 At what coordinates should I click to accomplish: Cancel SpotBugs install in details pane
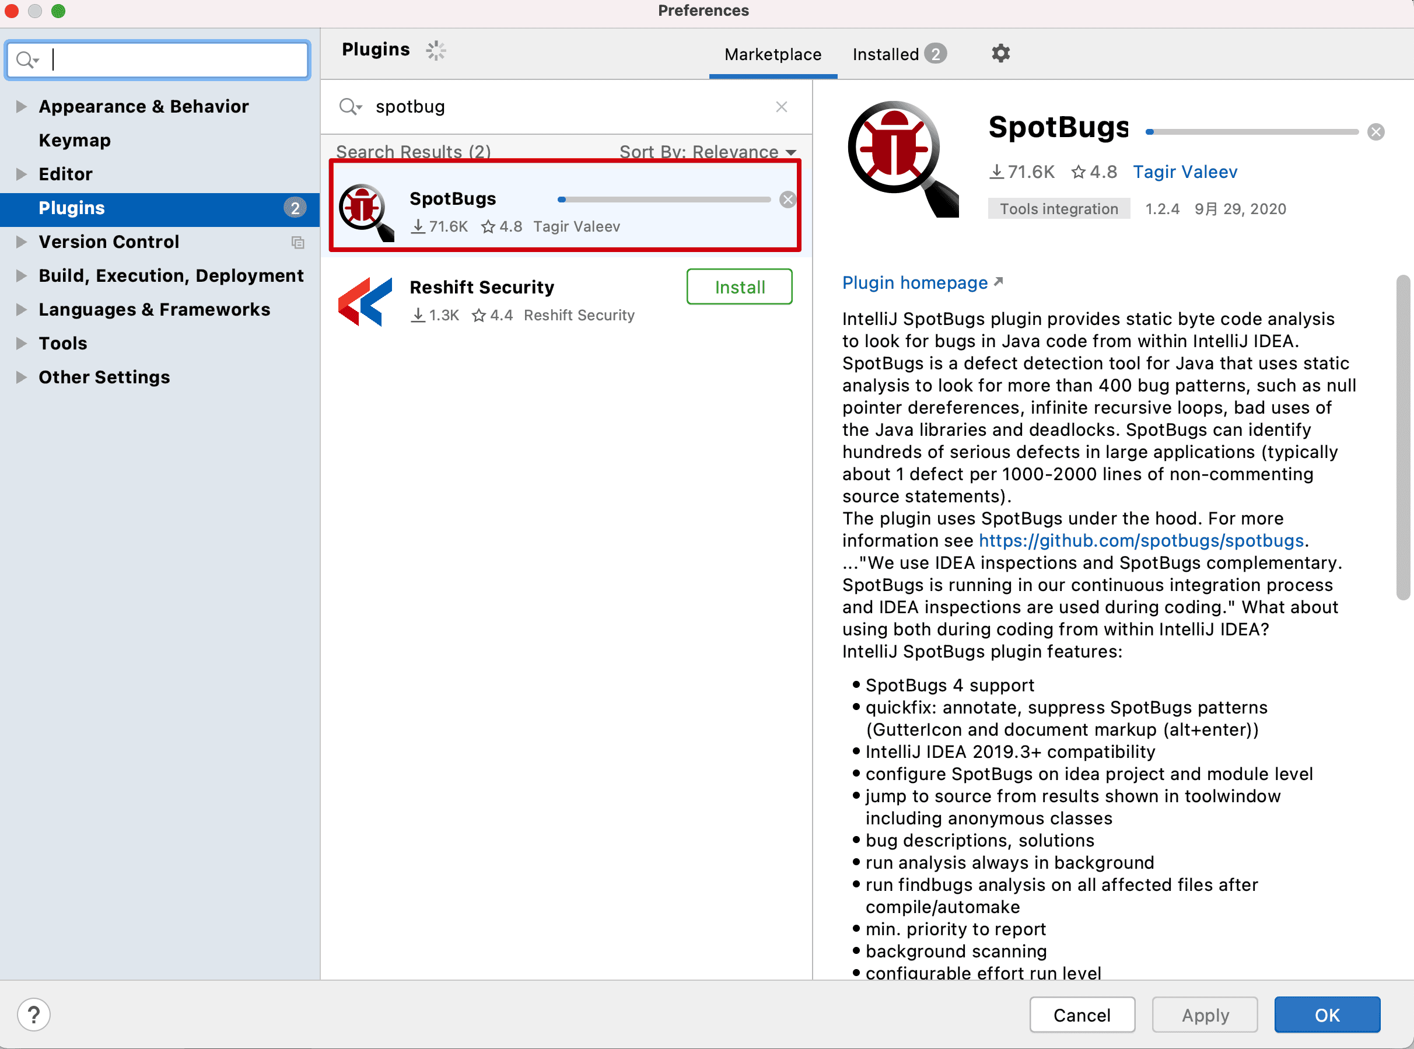pos(1375,132)
